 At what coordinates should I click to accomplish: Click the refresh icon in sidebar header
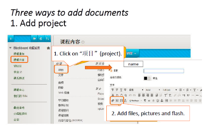[x=41, y=39]
